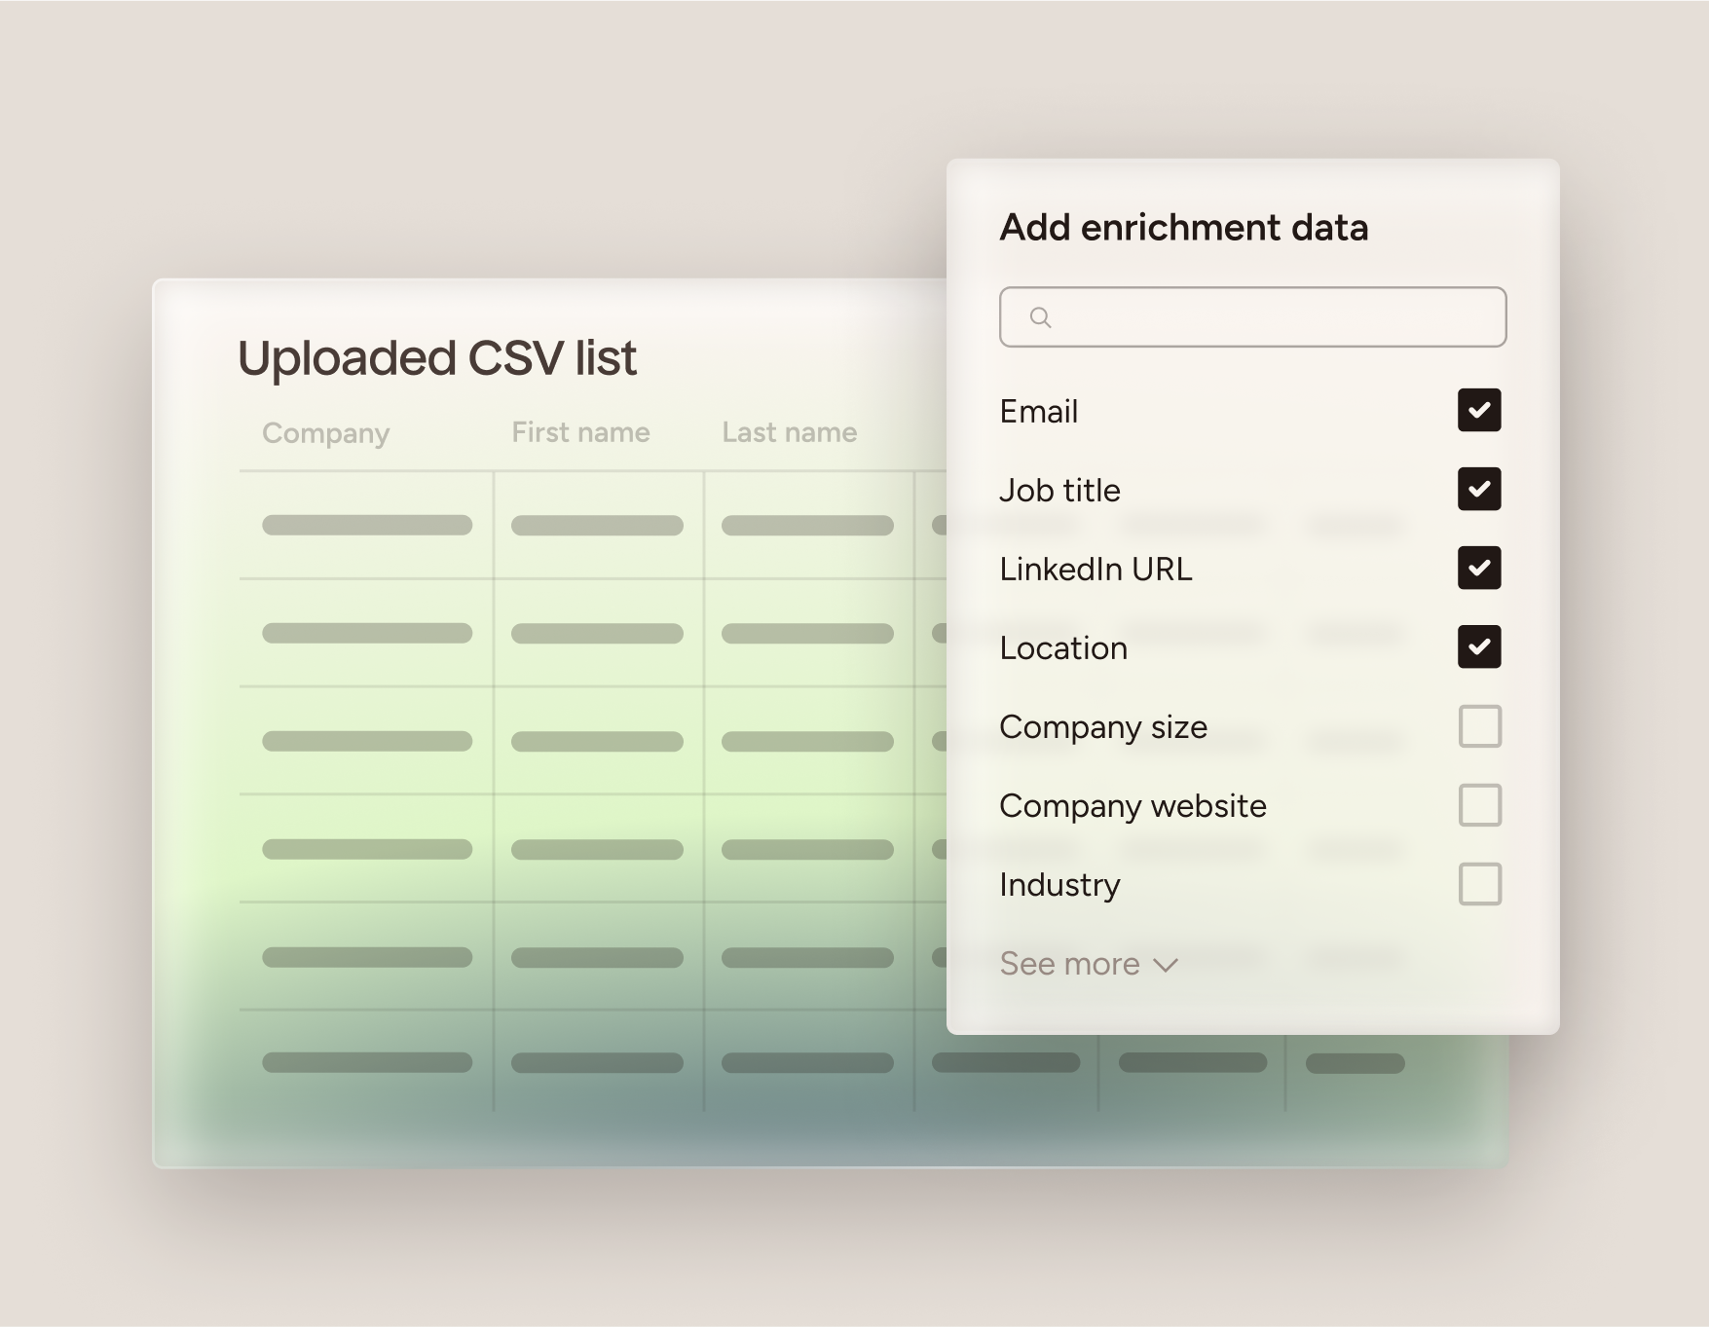
Task: Select the First name column header
Action: (580, 432)
